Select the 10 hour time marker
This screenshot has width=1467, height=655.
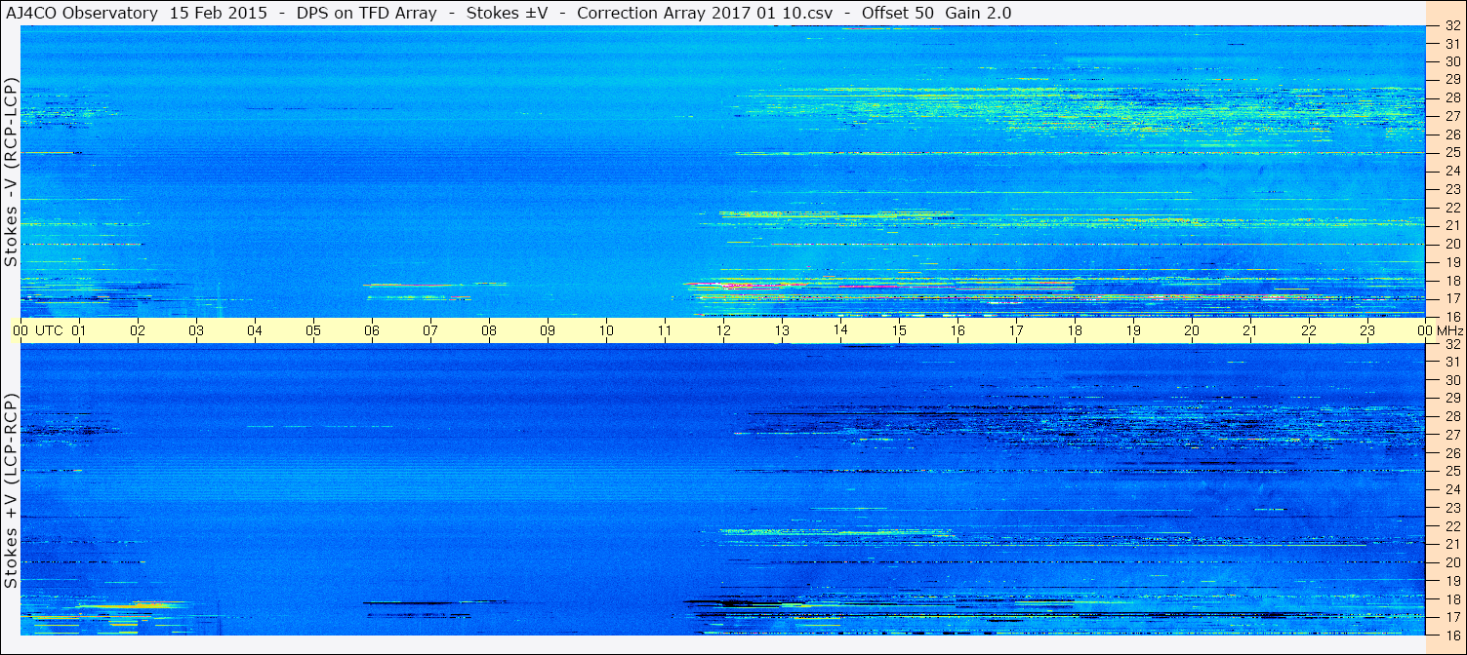tap(606, 330)
